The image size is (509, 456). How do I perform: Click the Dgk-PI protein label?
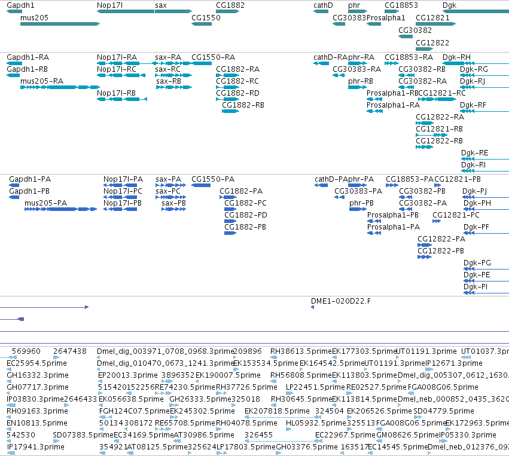tap(476, 287)
